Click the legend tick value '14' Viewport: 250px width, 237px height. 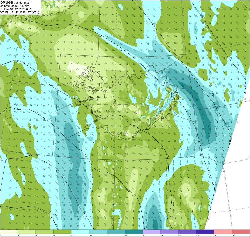pos(126,235)
